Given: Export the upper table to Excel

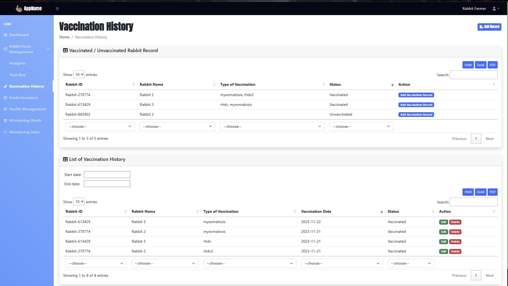Looking at the screenshot, I should point(480,65).
